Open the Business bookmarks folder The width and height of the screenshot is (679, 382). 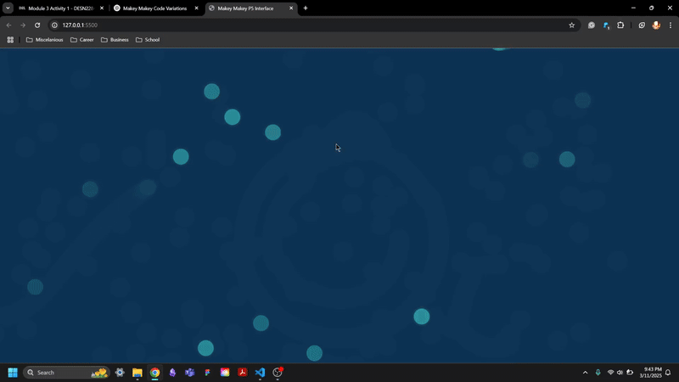tap(115, 39)
